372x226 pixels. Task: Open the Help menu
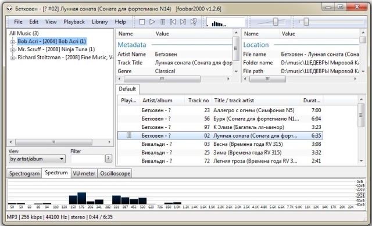click(120, 22)
